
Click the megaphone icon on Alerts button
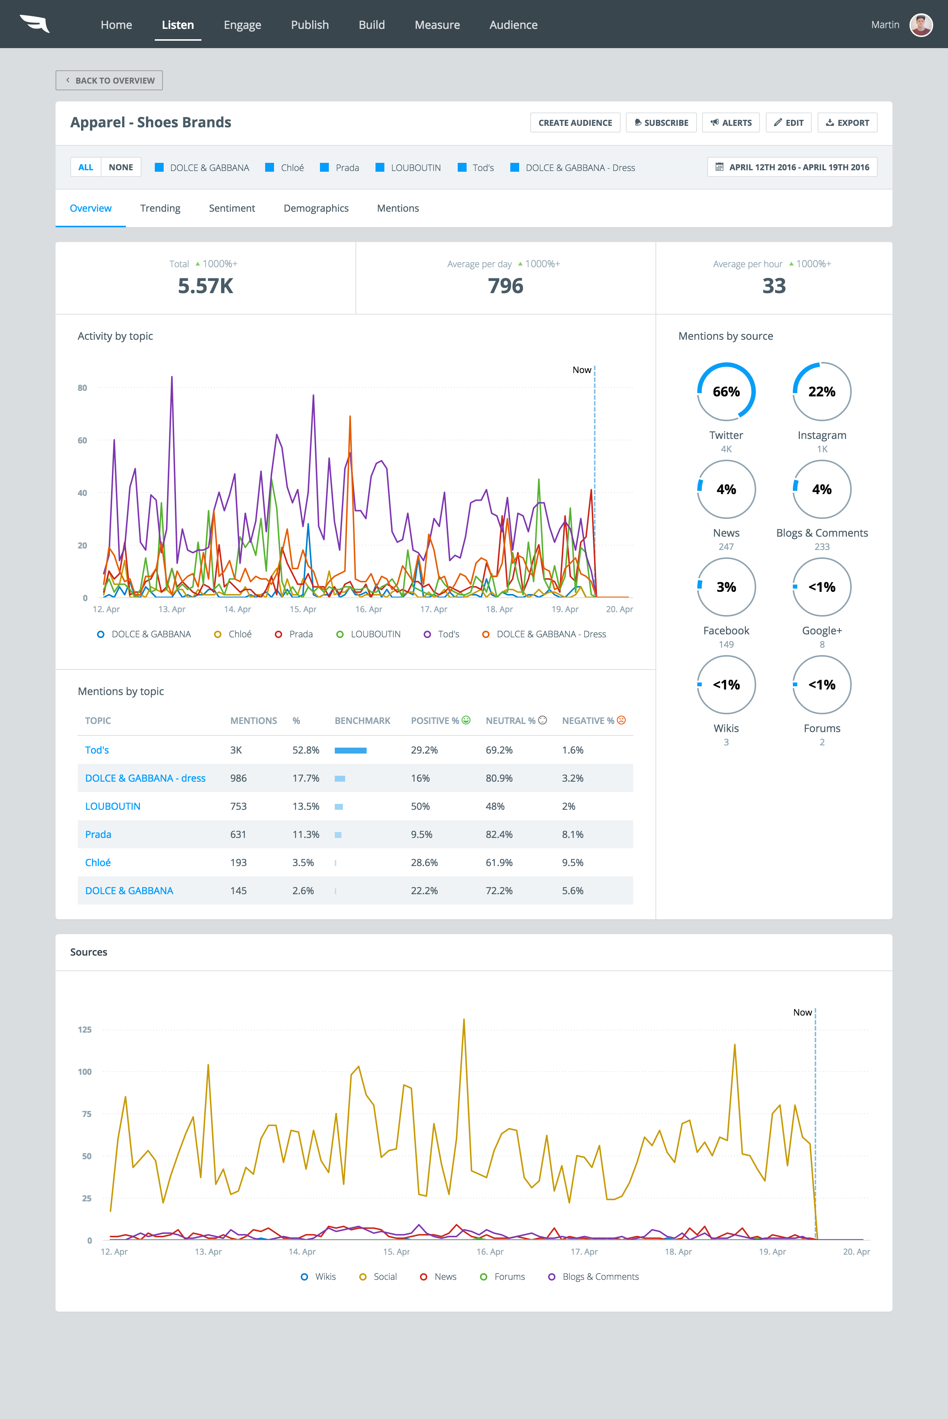click(x=715, y=123)
